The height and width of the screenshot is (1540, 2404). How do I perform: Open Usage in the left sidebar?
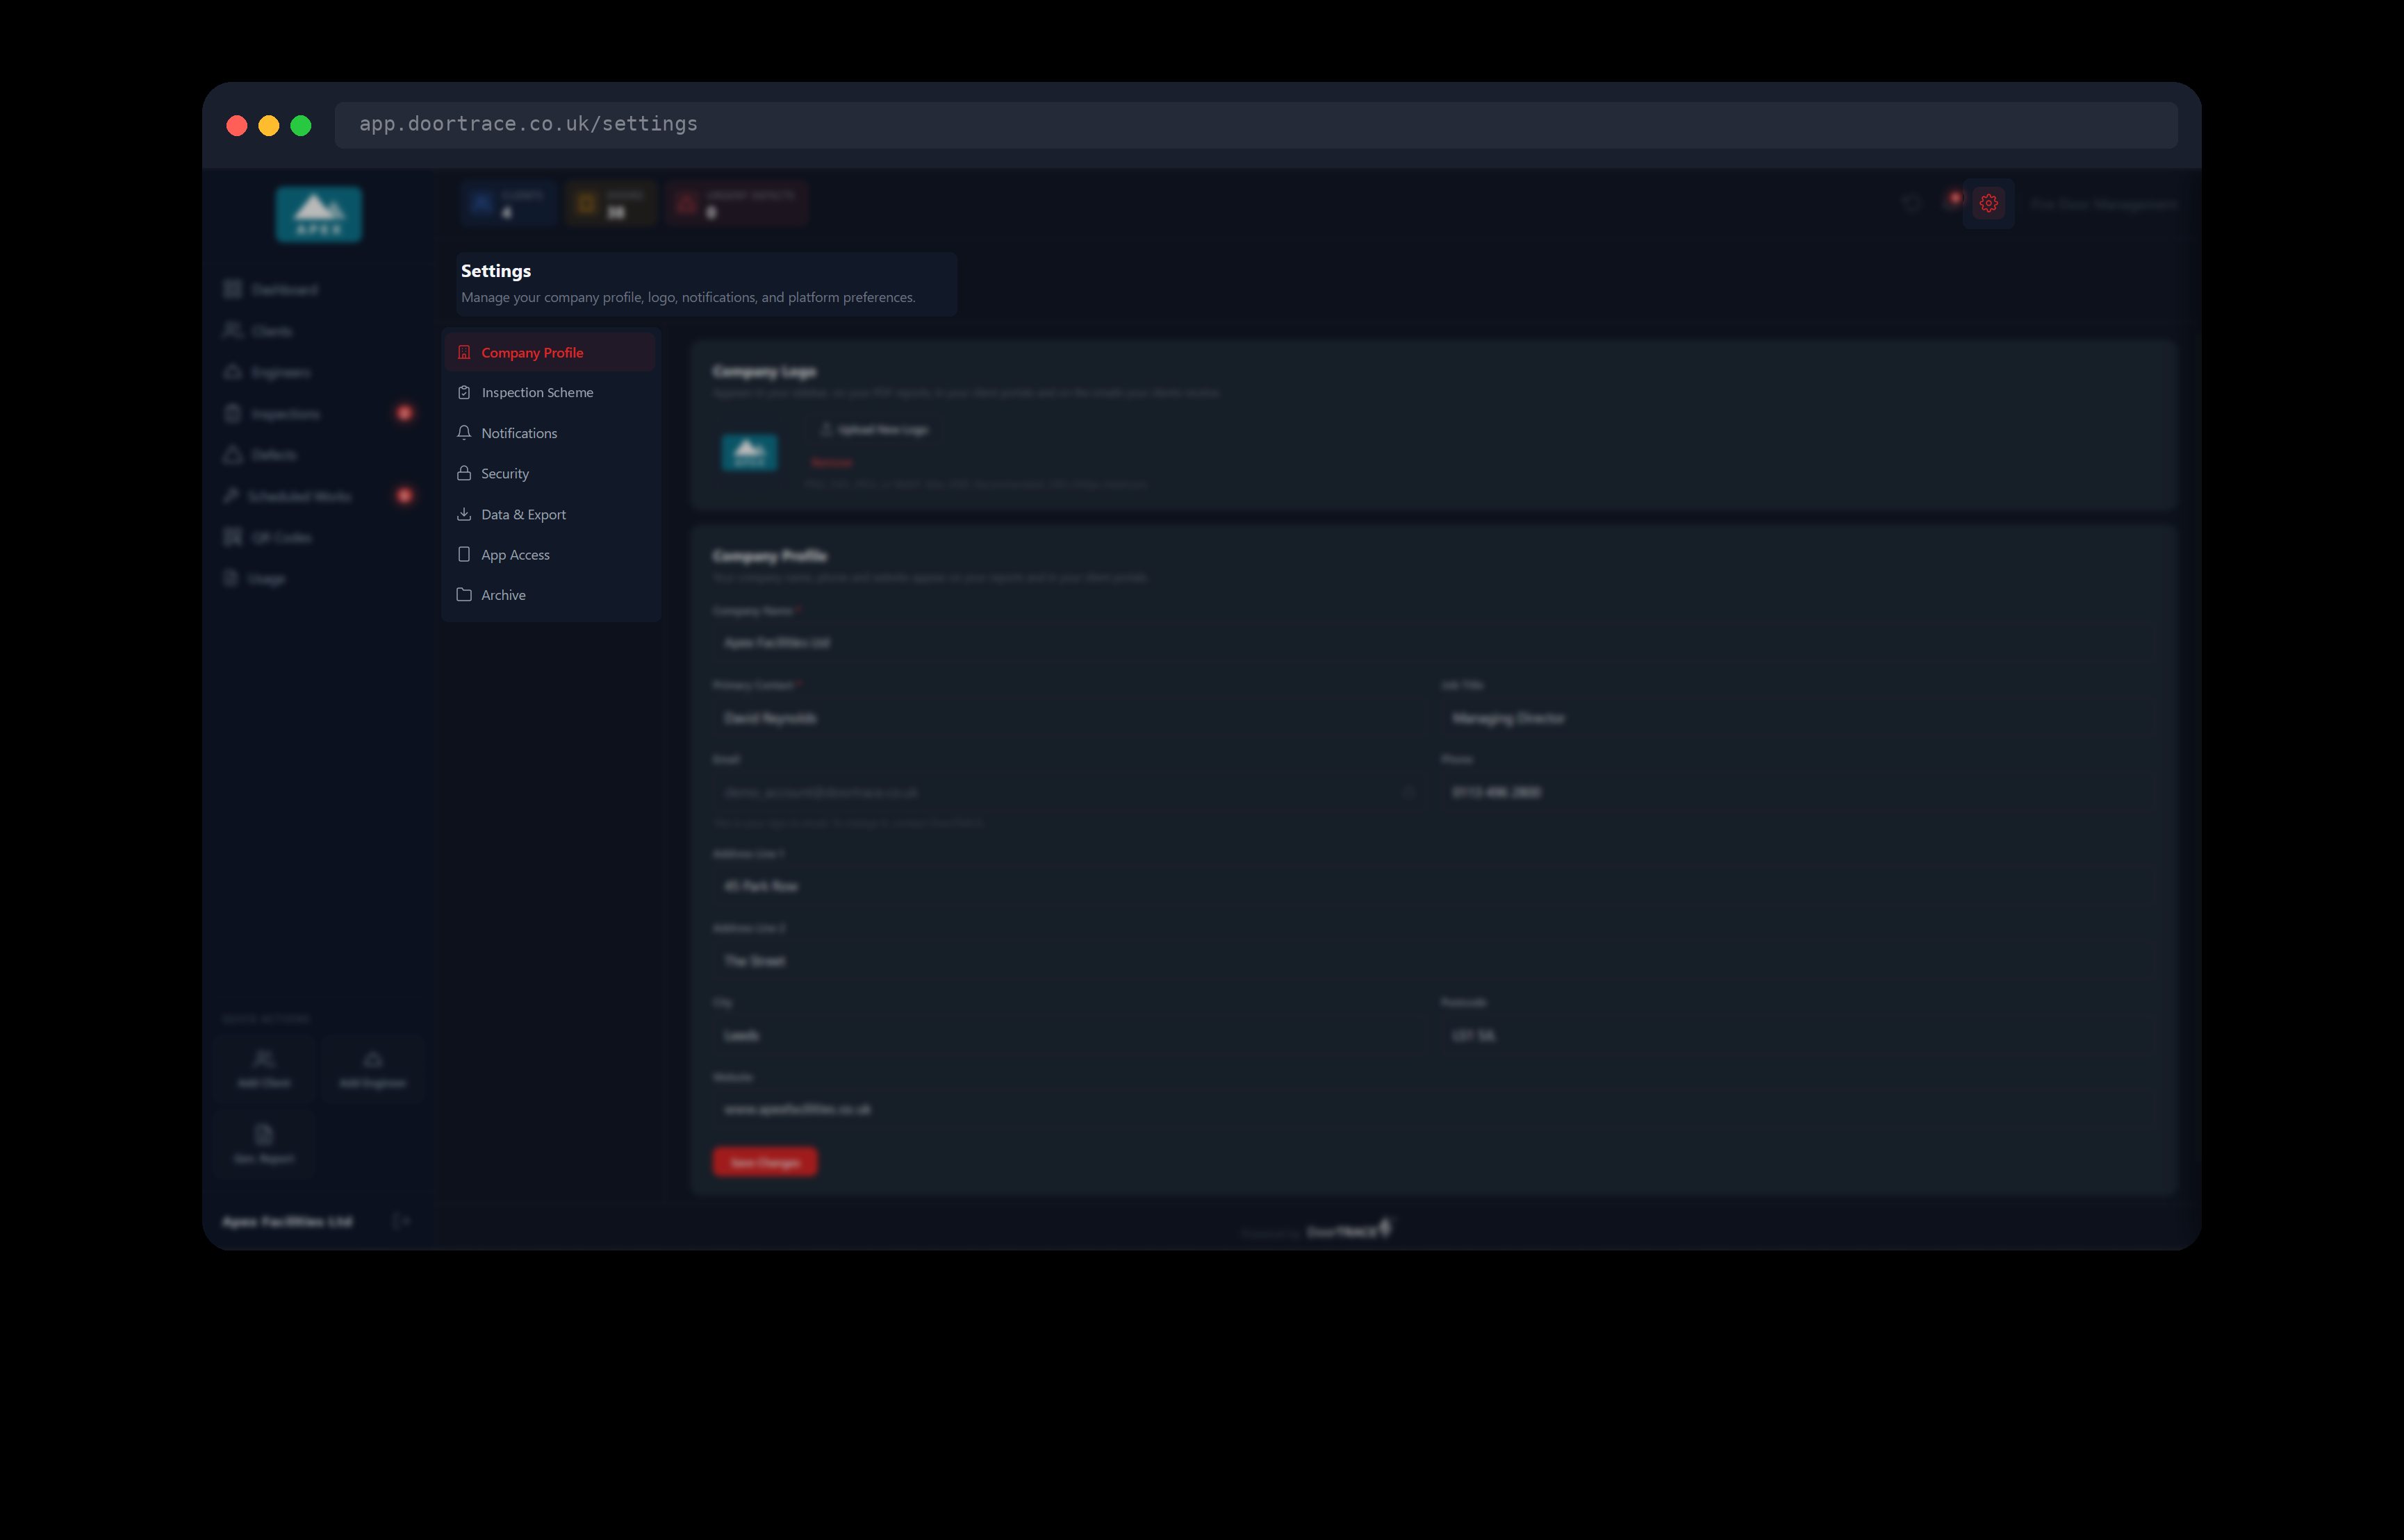(318, 579)
